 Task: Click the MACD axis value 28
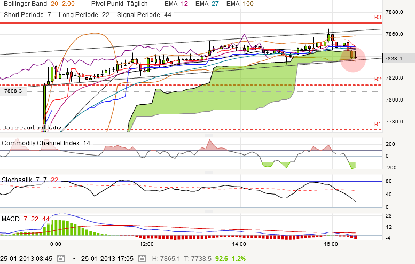[388, 216]
